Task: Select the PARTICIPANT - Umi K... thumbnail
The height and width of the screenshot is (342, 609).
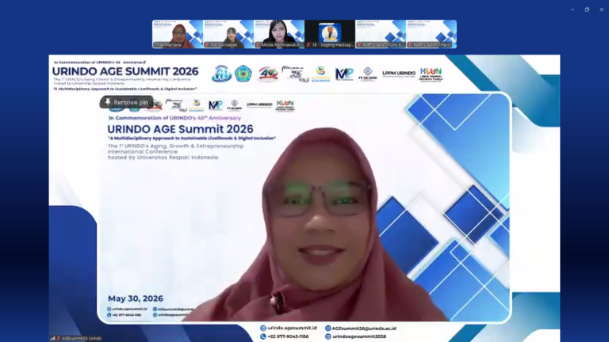Action: pyautogui.click(x=381, y=34)
